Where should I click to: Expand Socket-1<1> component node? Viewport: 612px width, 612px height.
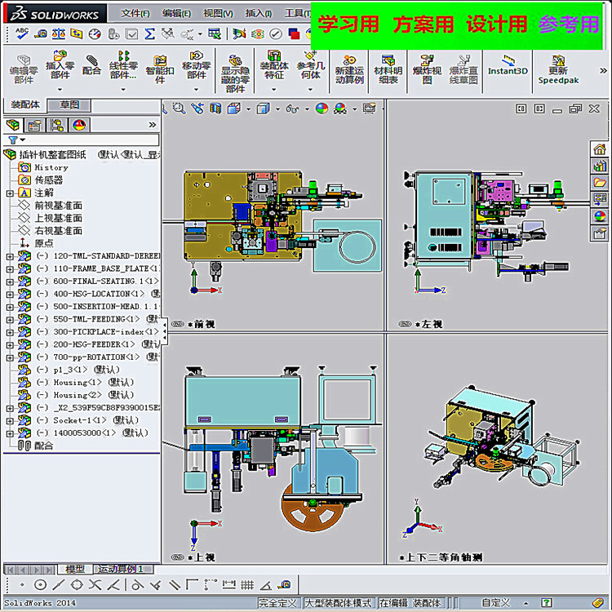[x=10, y=421]
